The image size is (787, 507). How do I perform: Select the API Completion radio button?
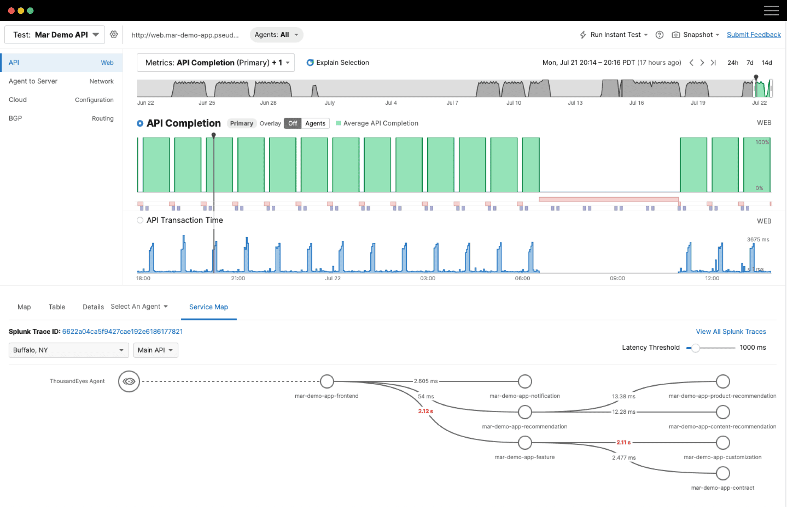[140, 123]
